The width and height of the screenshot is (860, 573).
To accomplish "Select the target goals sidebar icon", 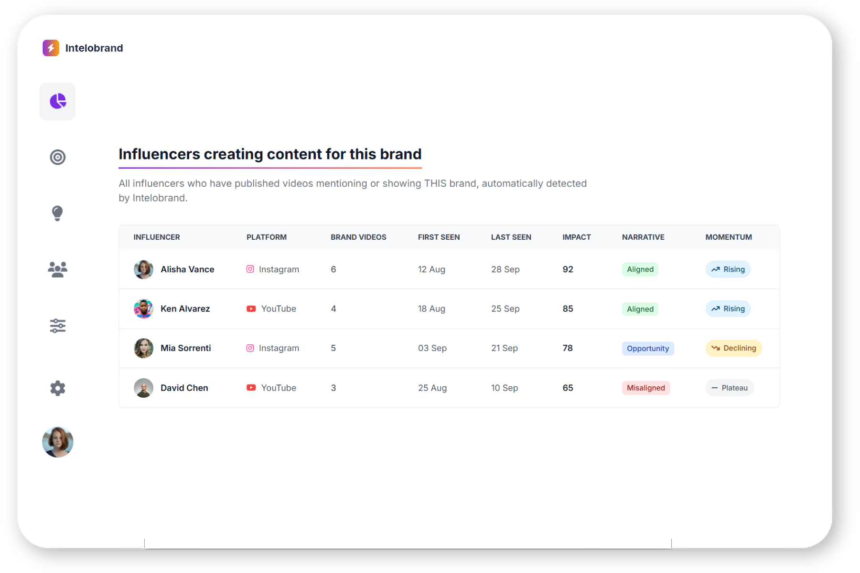I will [57, 157].
